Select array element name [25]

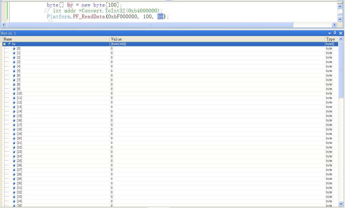click(x=19, y=161)
